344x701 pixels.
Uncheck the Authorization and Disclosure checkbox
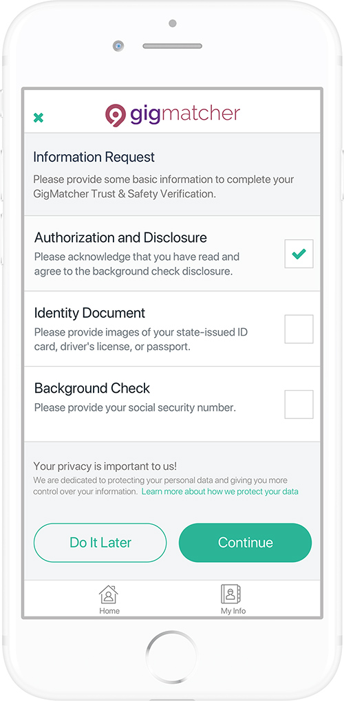pyautogui.click(x=299, y=253)
